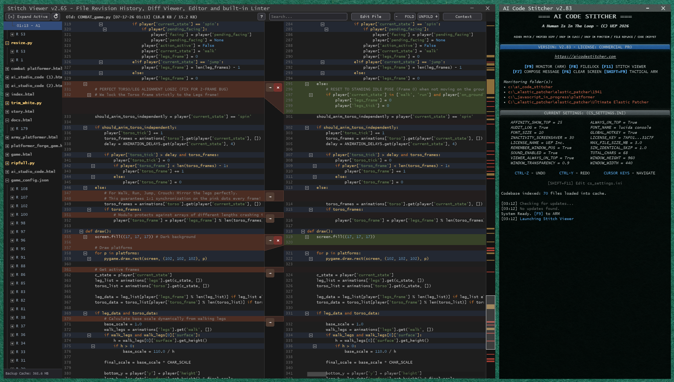Collapse fold at new line 284 in right pane
The width and height of the screenshot is (674, 382).
click(322, 24)
